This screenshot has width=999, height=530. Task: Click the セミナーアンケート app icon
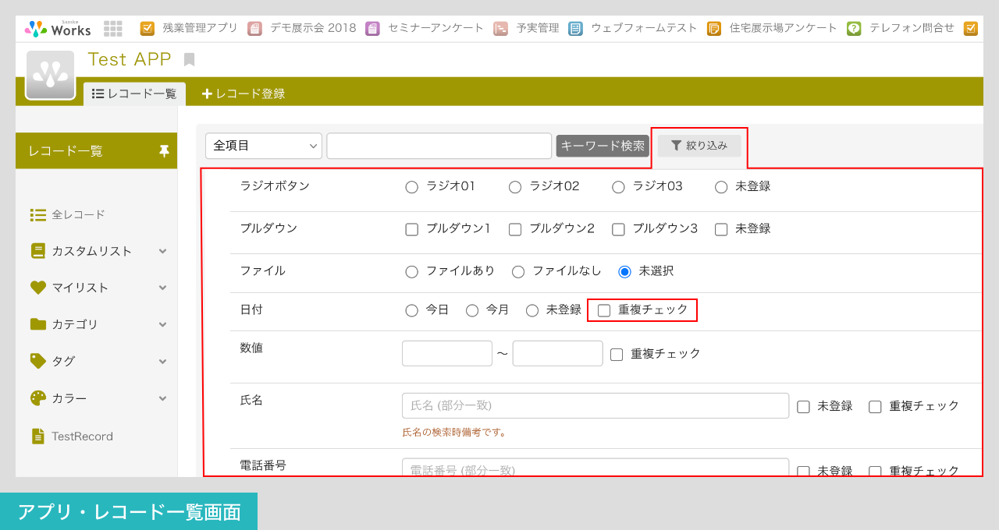[372, 28]
